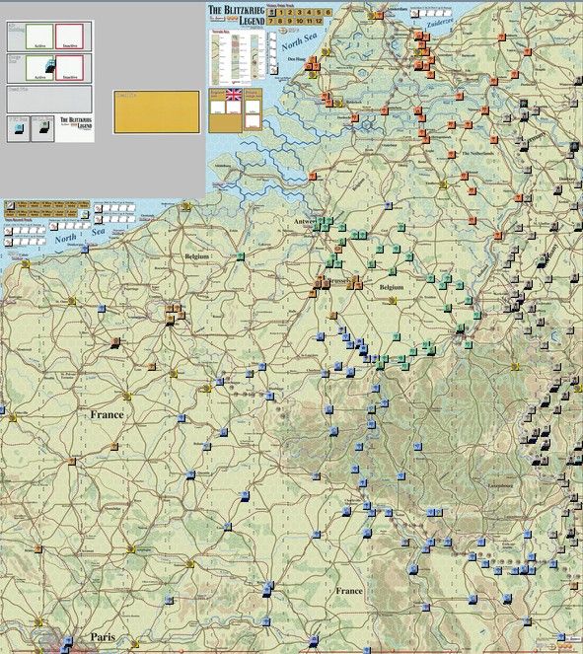
Task: Click The Blitzkrieg Legend title logo above the terrain key
Action: point(237,16)
